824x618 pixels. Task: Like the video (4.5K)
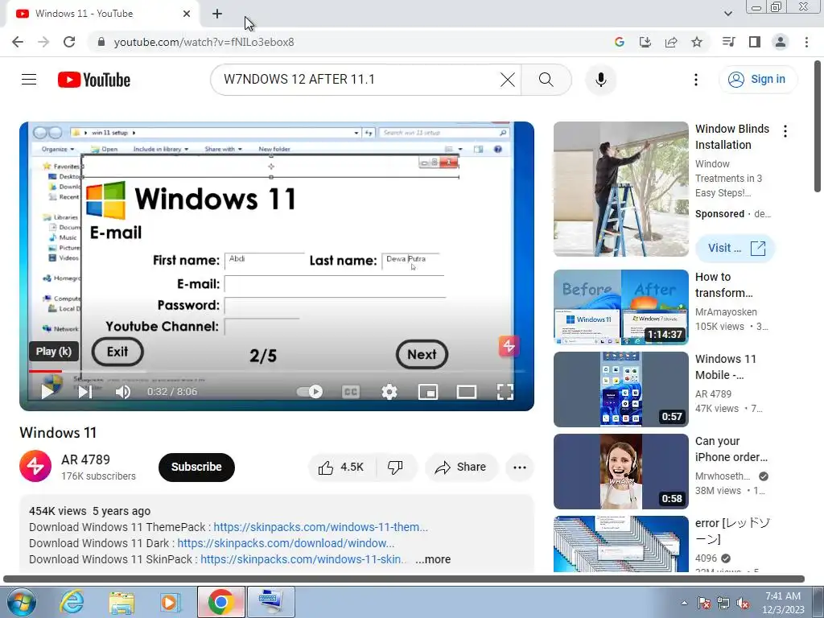341,468
